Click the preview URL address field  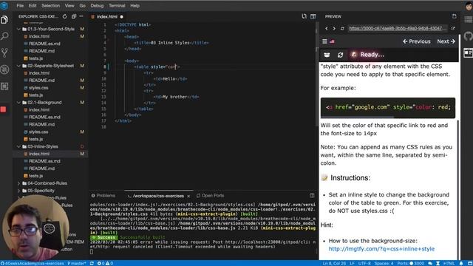[x=397, y=28]
